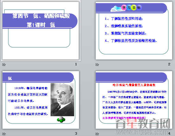Click the animation star icon under slide 4
This screenshot has height=136, width=175.
click(97, 134)
